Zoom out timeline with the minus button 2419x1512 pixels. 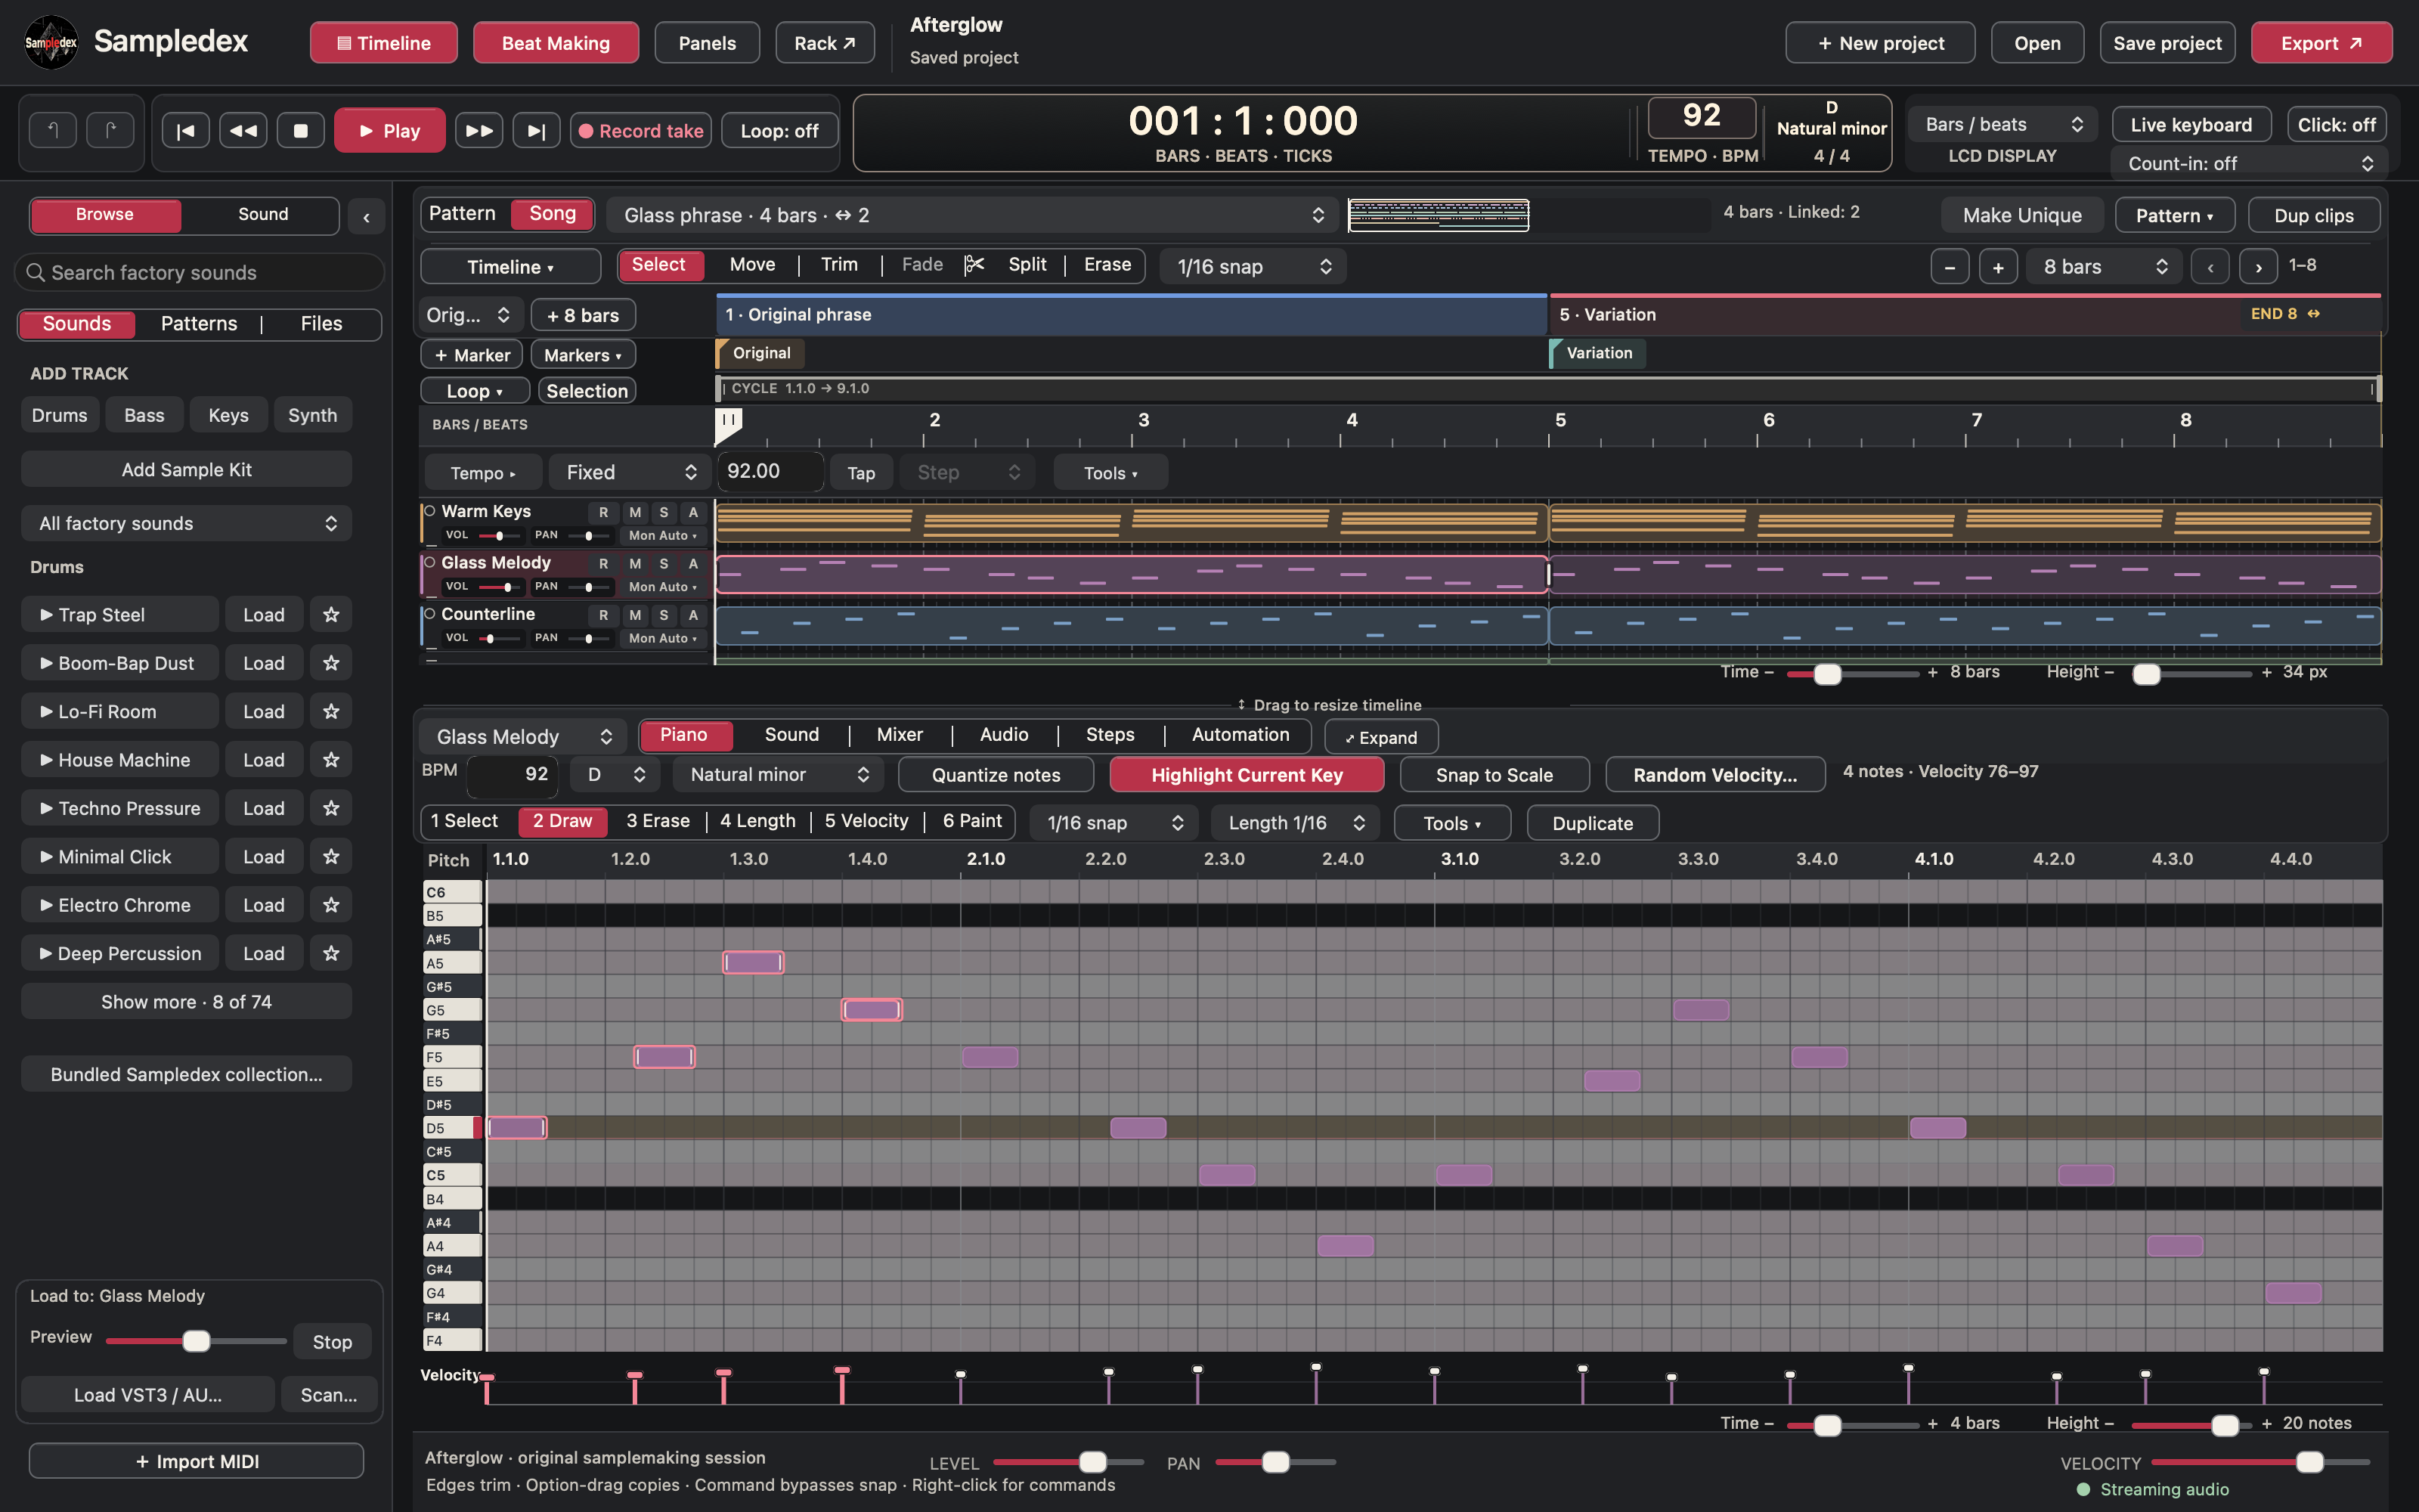pyautogui.click(x=1950, y=267)
